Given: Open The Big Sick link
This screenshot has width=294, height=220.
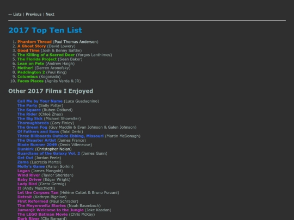Looking at the screenshot, I should 30,118.
